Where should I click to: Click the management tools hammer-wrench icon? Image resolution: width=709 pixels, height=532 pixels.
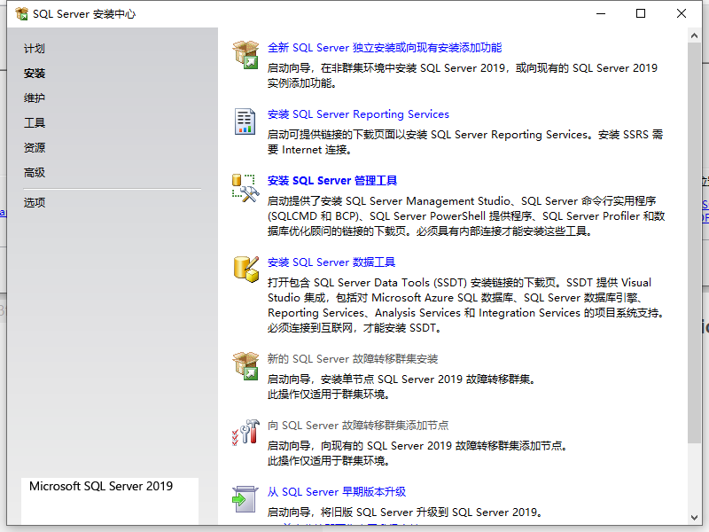[x=245, y=188]
